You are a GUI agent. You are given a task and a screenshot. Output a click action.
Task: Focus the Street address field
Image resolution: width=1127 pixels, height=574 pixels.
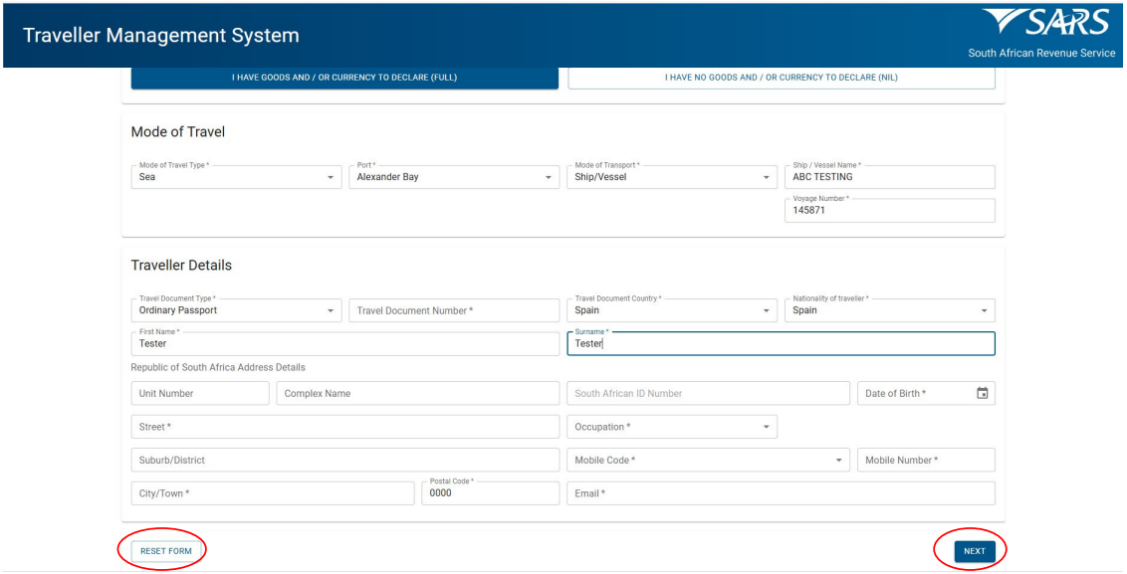[344, 427]
